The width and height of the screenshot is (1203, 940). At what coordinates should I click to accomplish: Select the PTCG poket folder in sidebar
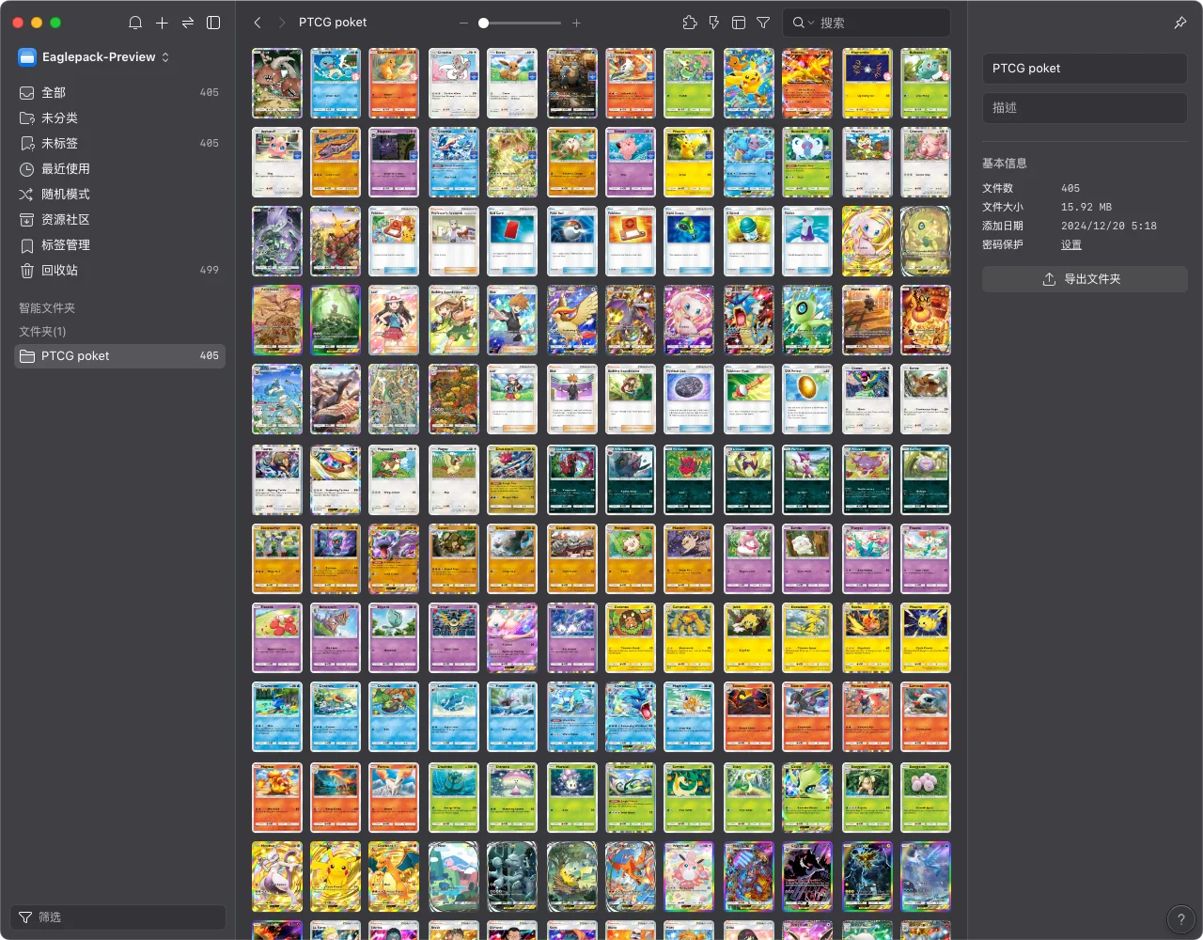pos(119,355)
